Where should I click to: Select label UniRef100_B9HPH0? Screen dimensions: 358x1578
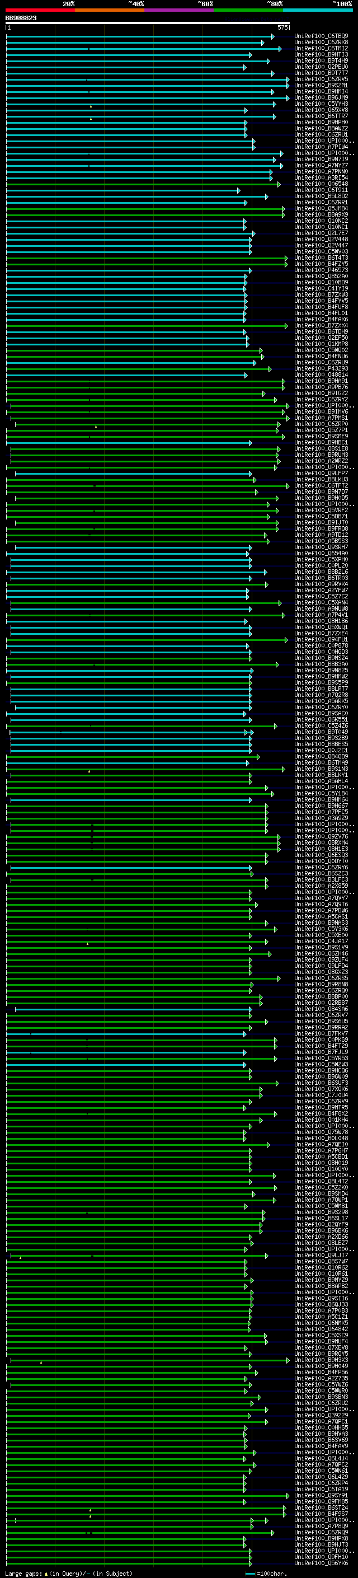pyautogui.click(x=321, y=123)
